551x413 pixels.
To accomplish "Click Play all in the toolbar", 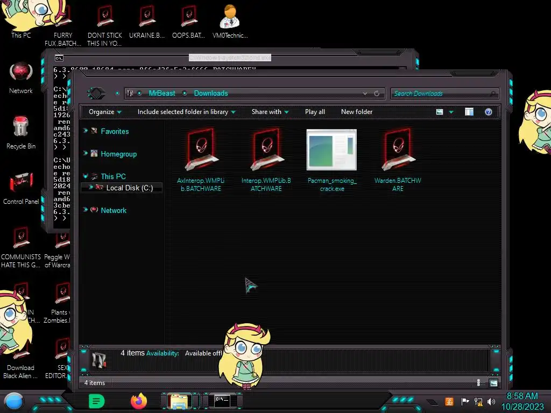I will [315, 112].
